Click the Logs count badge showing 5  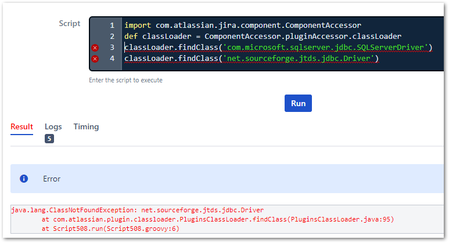pos(49,139)
